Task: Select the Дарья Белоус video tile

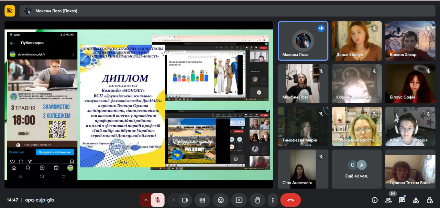Action: point(357,41)
